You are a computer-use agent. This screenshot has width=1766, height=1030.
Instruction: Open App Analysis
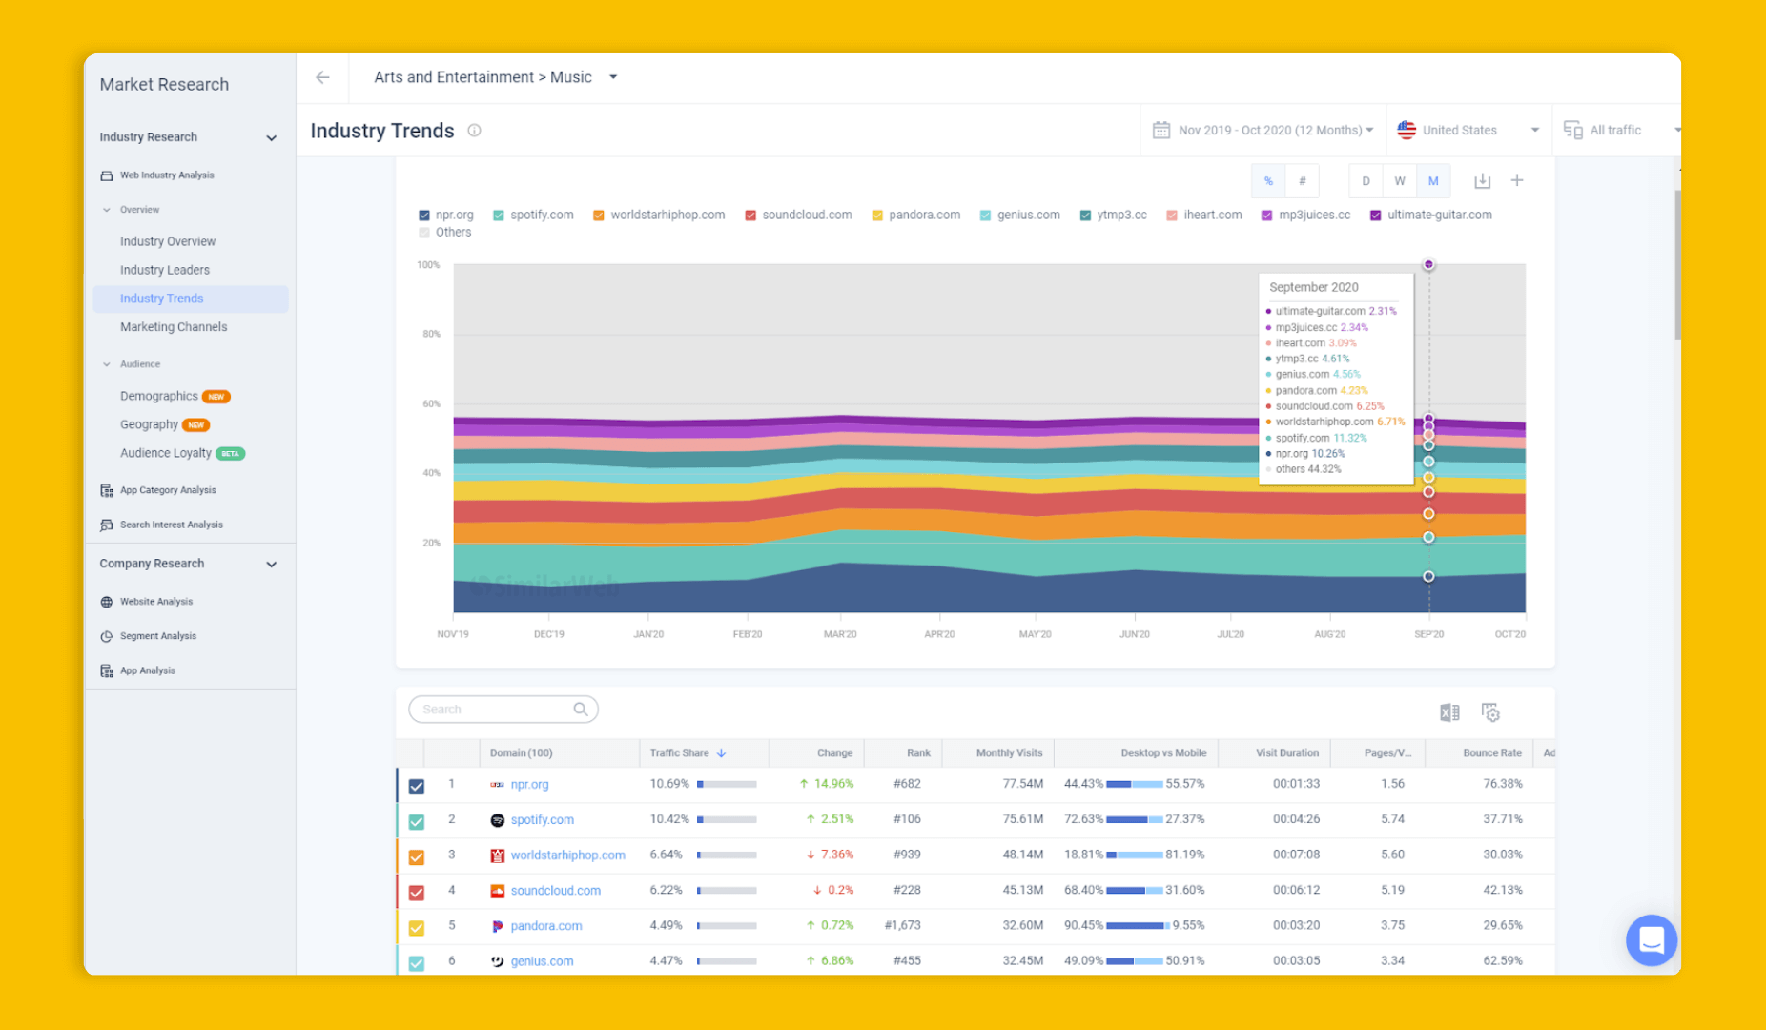coord(148,669)
